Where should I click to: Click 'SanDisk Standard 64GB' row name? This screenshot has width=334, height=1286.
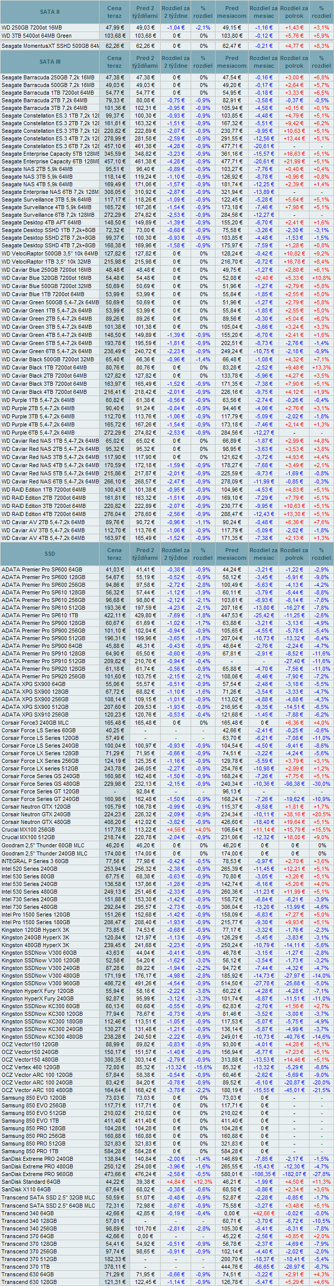[31, 1182]
